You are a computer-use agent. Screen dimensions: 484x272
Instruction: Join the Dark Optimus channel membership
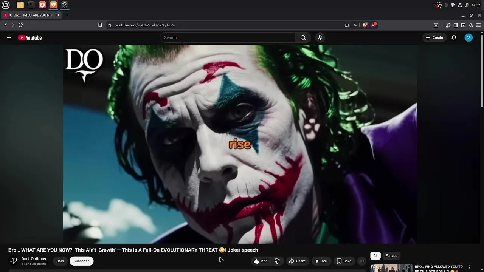tap(60, 261)
